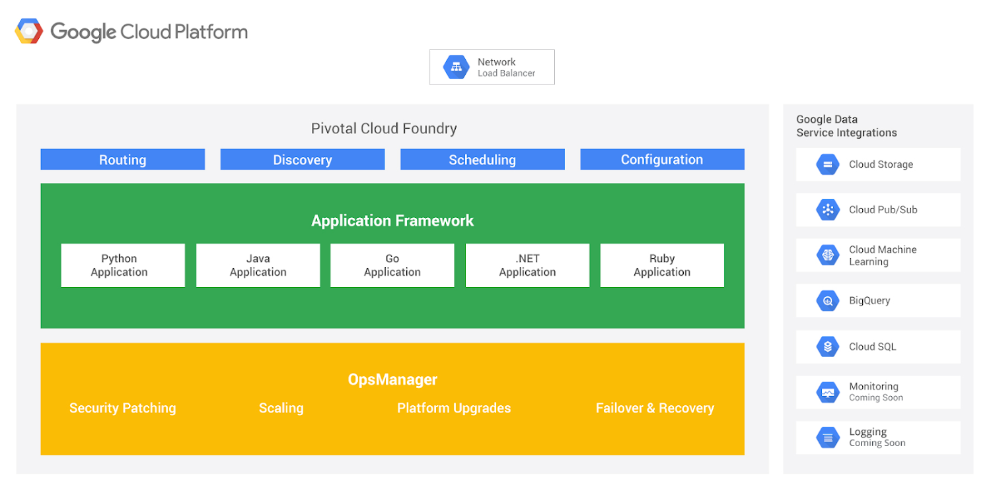The width and height of the screenshot is (991, 495).
Task: Click the Logging hexagon icon
Action: coord(827,438)
